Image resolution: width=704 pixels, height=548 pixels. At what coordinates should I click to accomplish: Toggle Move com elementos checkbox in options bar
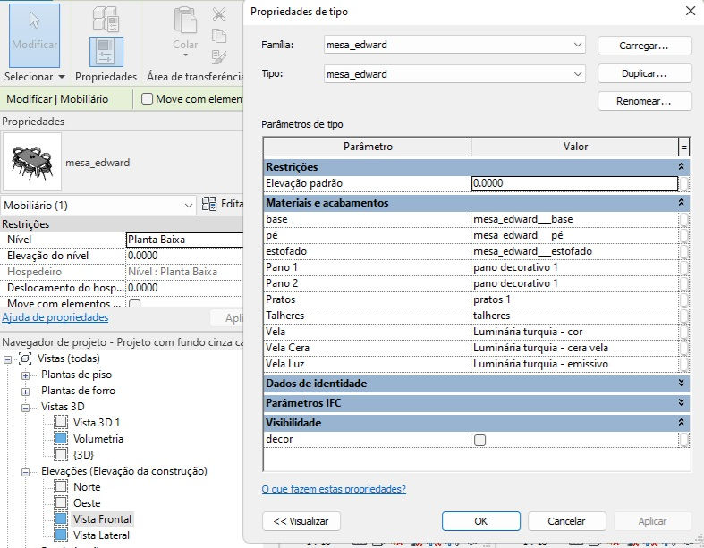coord(147,98)
